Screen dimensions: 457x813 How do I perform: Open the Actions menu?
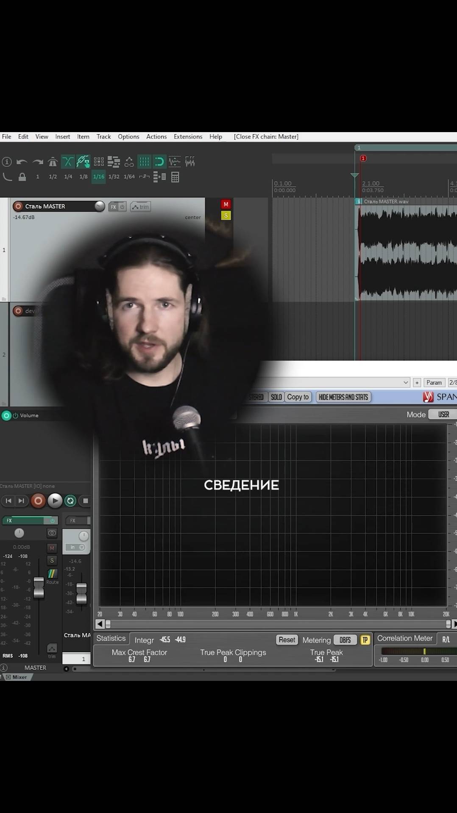pyautogui.click(x=156, y=136)
